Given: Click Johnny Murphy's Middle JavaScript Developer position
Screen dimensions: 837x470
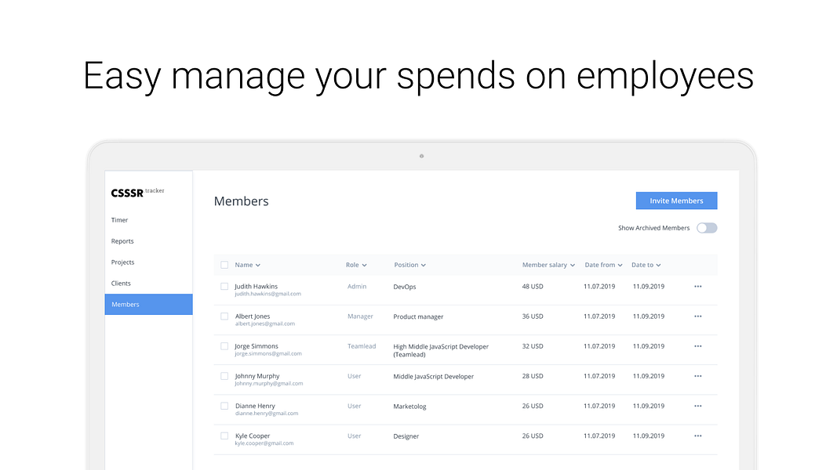Looking at the screenshot, I should coord(433,376).
